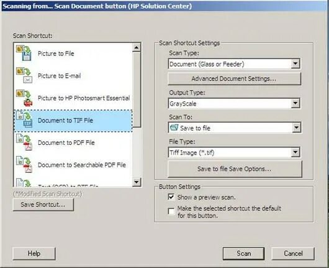Viewport: 329px width, 268px height.
Task: Click the Scan button
Action: (x=243, y=254)
